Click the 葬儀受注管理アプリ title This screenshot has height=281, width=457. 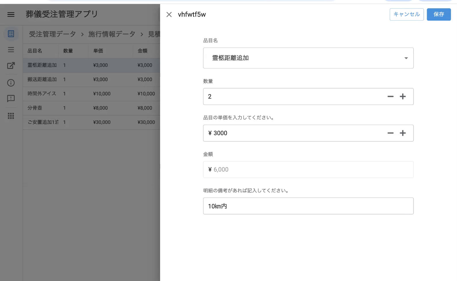coord(62,14)
